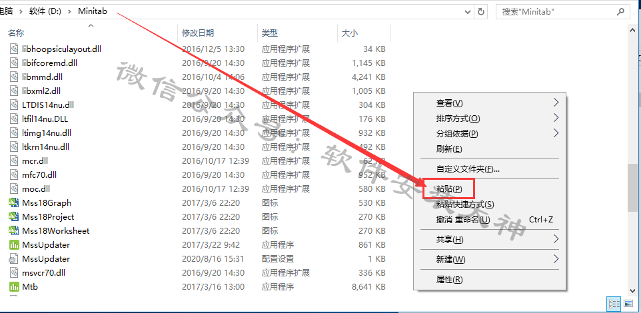Click the chevron before Minitab in breadcrumb
Image resolution: width=641 pixels, height=313 pixels.
point(70,11)
